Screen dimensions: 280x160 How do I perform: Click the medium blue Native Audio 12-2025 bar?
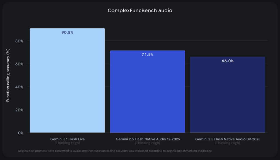pyautogui.click(x=147, y=93)
